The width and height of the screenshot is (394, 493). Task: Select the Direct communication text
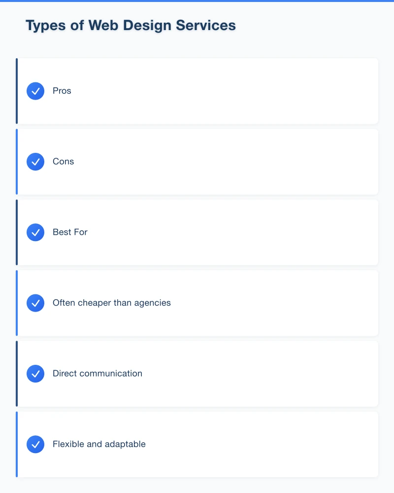click(x=98, y=374)
